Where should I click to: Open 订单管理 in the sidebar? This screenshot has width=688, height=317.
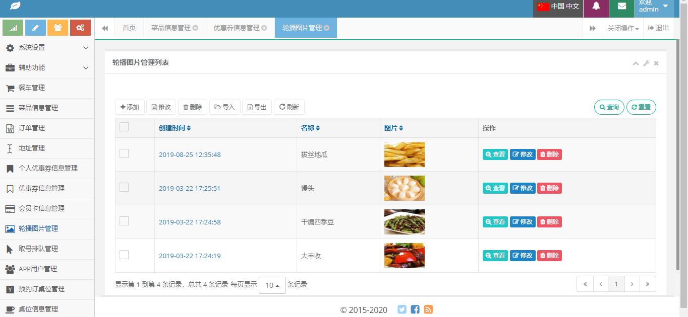pyautogui.click(x=32, y=128)
